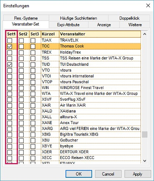
Task: Select the GoBucher name
Action: 69,140
